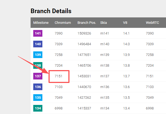Screen dimensions: 166x114
Task: Click V8 version 13.9
Action: coord(126,55)
